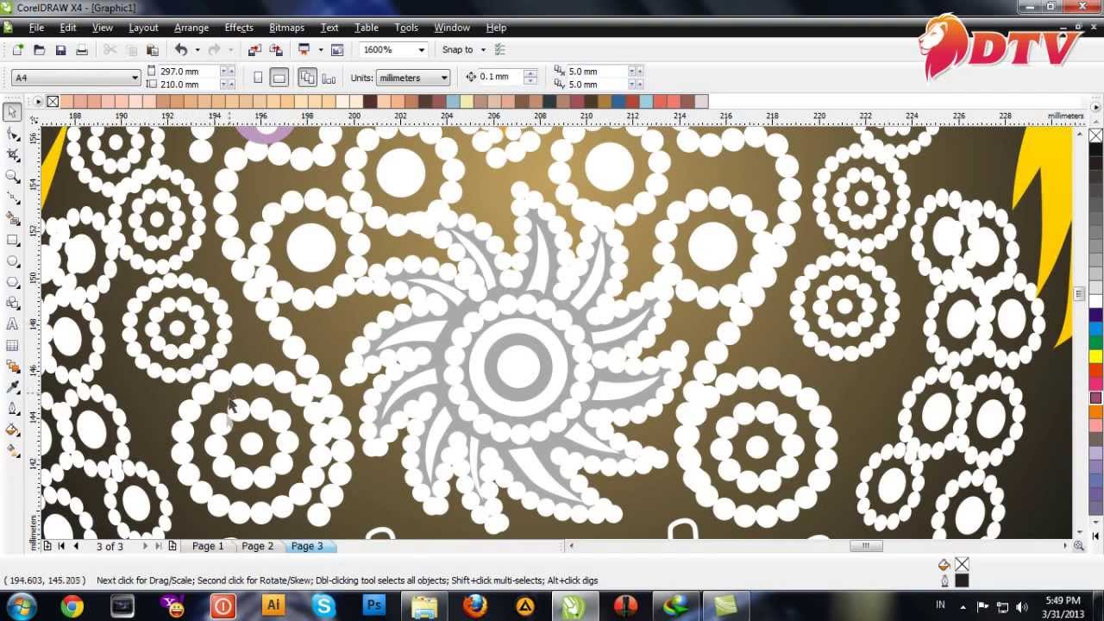Select the Basic Shapes tool
This screenshot has height=621, width=1104.
coord(12,304)
